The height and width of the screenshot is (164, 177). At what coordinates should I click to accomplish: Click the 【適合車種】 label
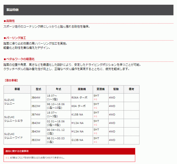click(x=12, y=80)
